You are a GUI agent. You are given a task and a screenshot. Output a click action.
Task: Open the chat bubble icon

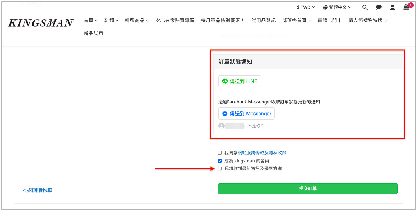(379, 7)
